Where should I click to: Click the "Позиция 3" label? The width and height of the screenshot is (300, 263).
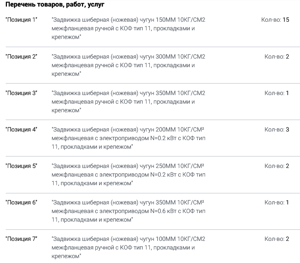point(21,93)
